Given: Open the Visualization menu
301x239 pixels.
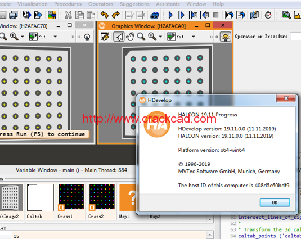Looking at the screenshot, I should [x=33, y=4].
